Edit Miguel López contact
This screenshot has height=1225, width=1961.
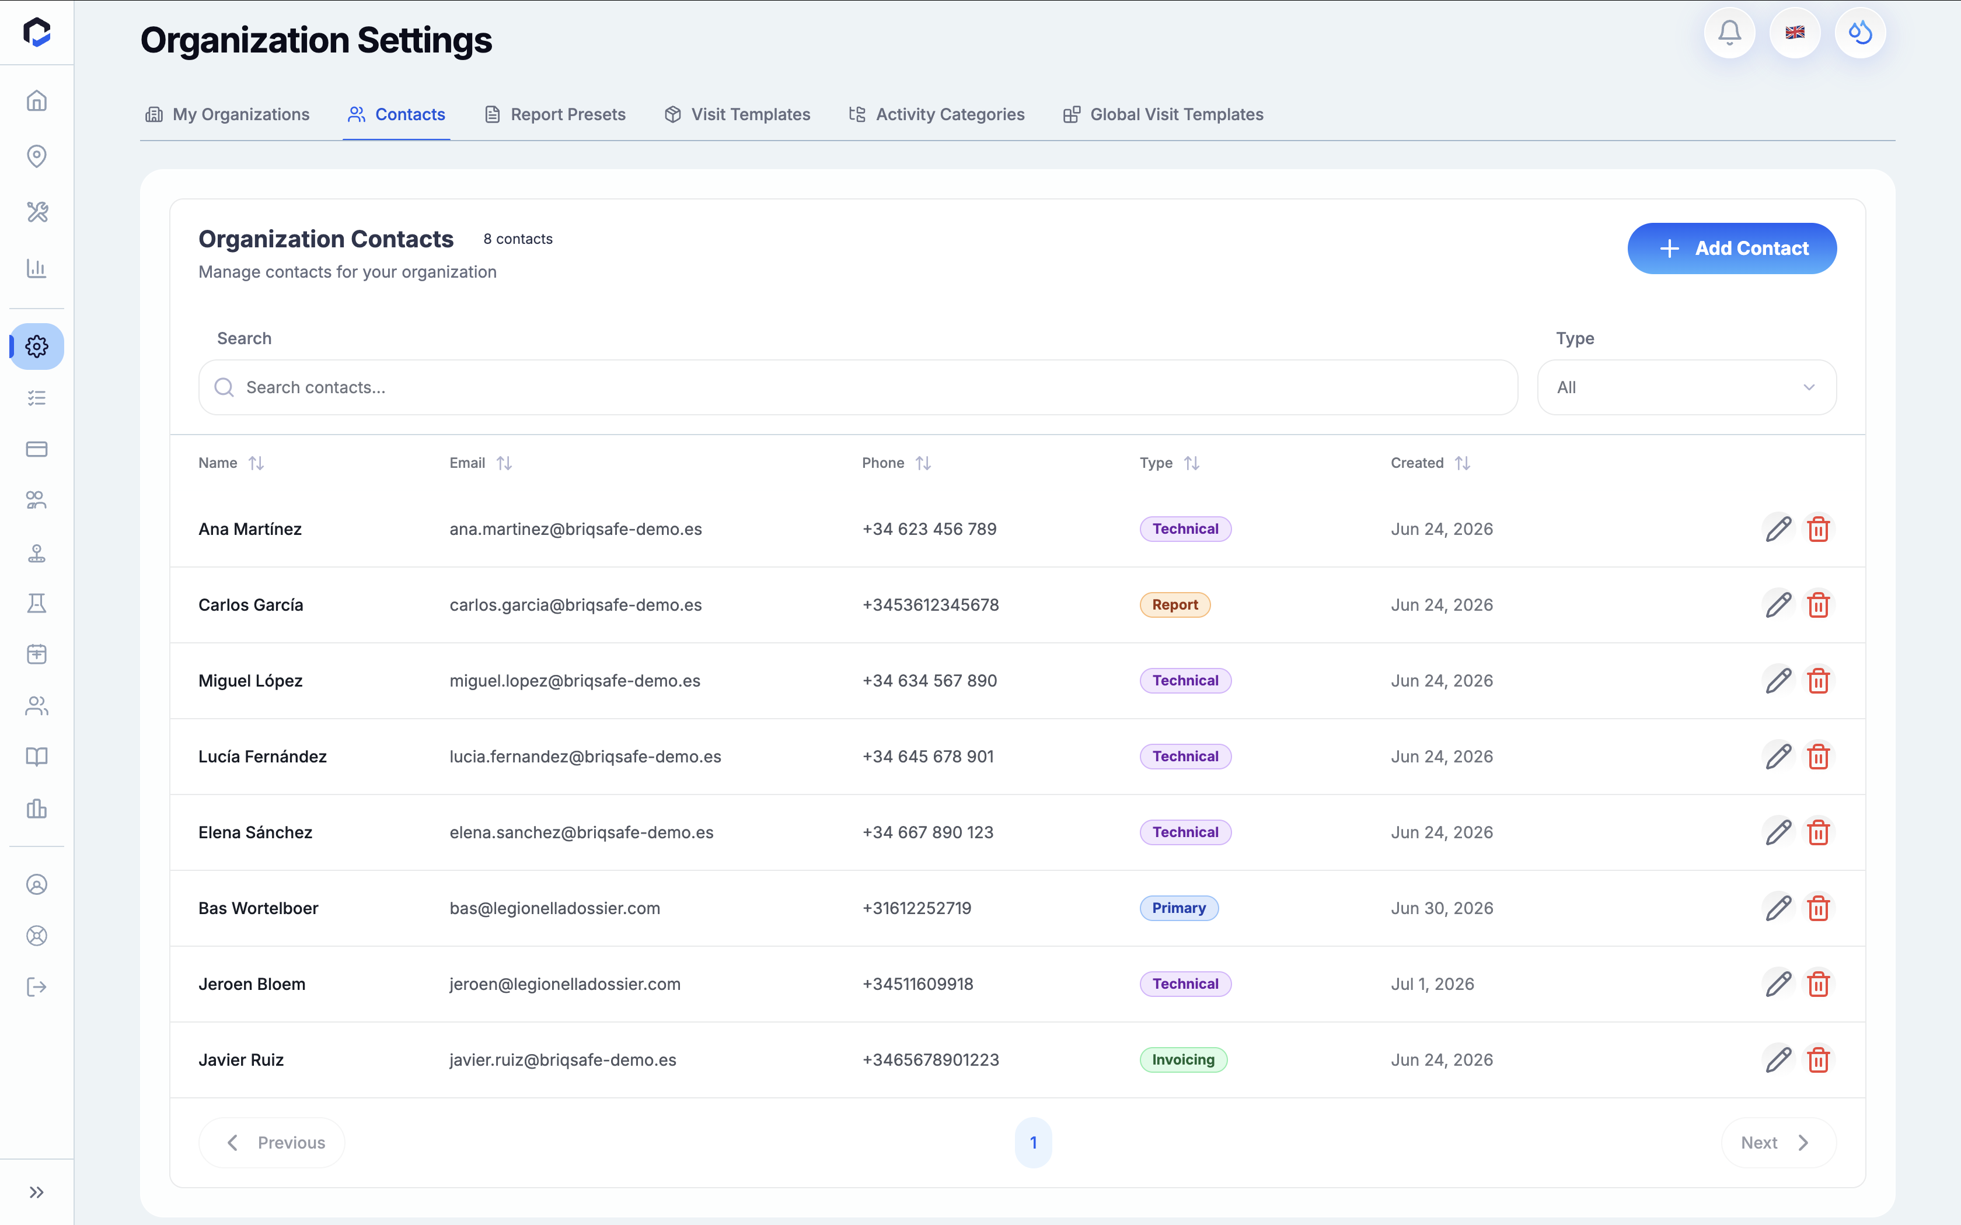(x=1778, y=681)
